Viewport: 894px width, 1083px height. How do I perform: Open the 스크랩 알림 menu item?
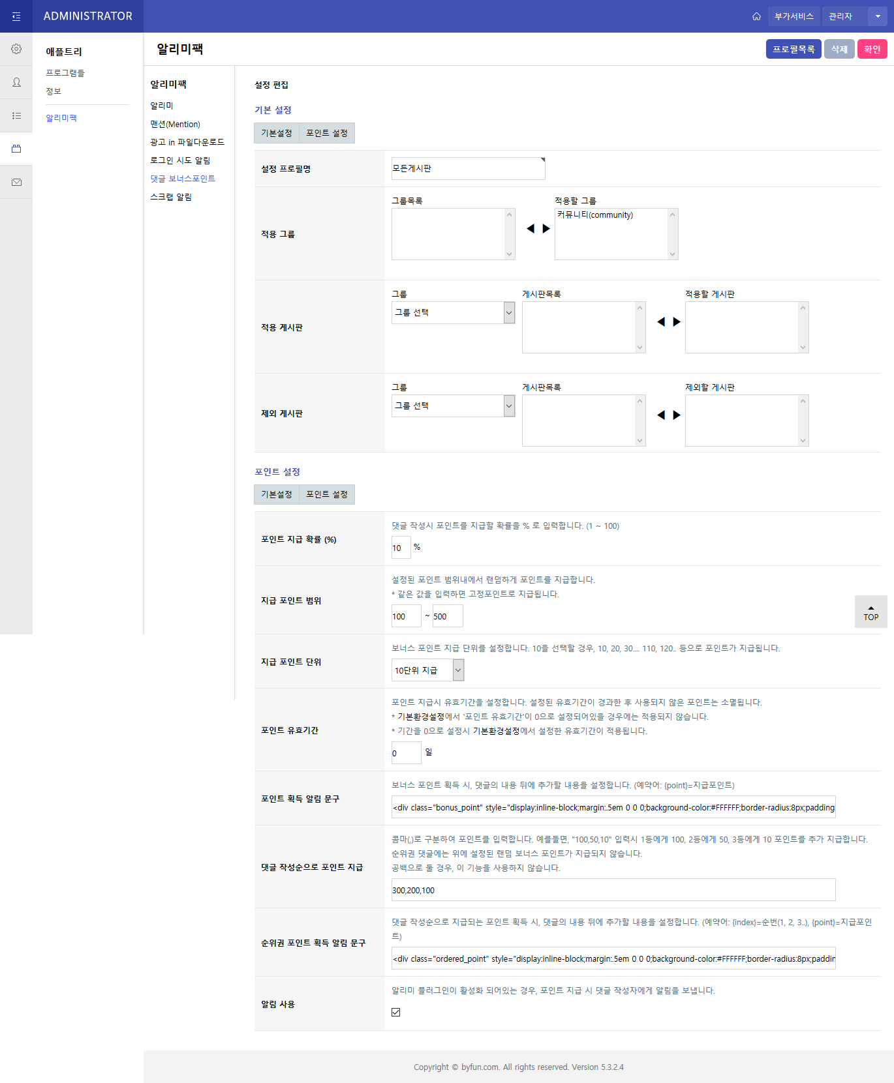point(171,197)
